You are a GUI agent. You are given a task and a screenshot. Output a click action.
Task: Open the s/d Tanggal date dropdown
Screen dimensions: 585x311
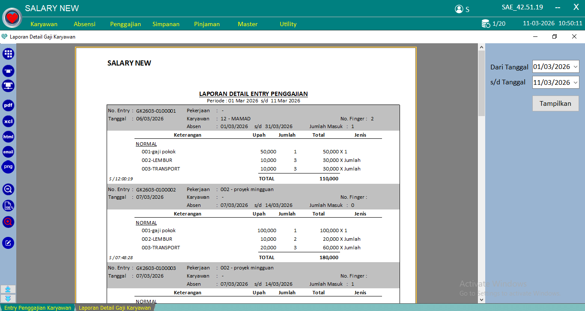[575, 82]
